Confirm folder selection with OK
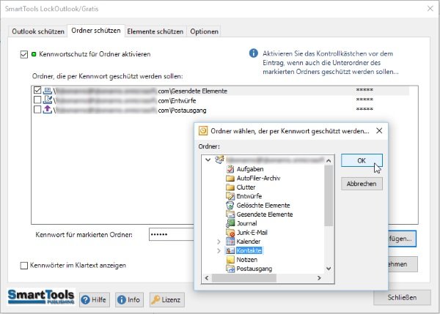The image size is (440, 314). [x=362, y=160]
